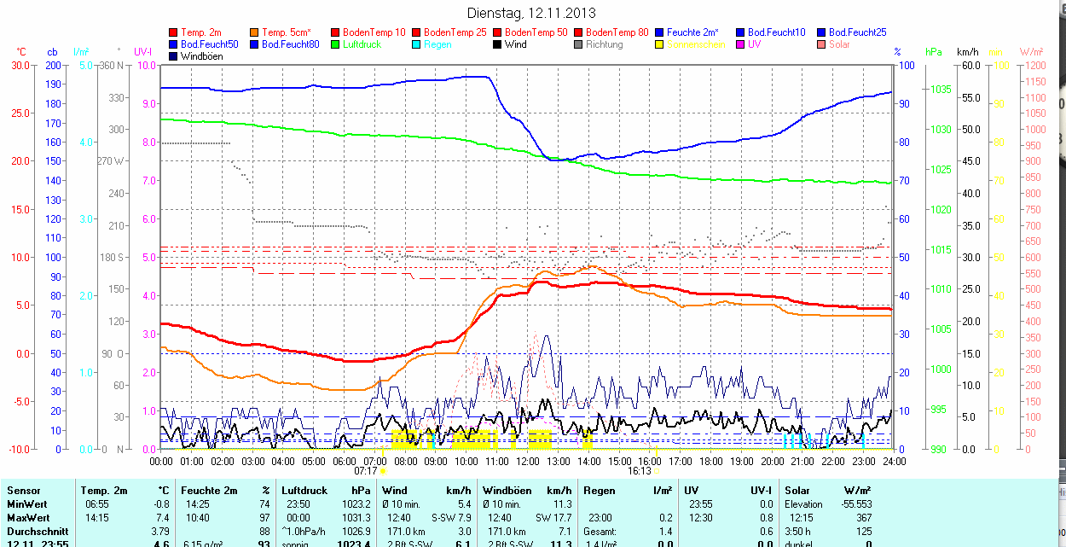Click the 16:13 sunset marker
Screen dimensions: 1066x547
click(640, 470)
